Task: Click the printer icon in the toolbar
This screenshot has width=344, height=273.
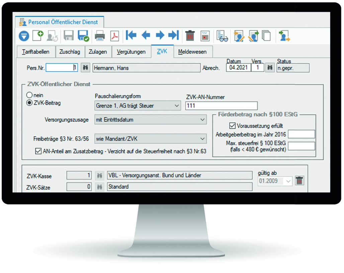Action: [x=100, y=35]
